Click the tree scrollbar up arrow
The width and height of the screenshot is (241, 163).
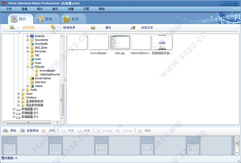61,36
